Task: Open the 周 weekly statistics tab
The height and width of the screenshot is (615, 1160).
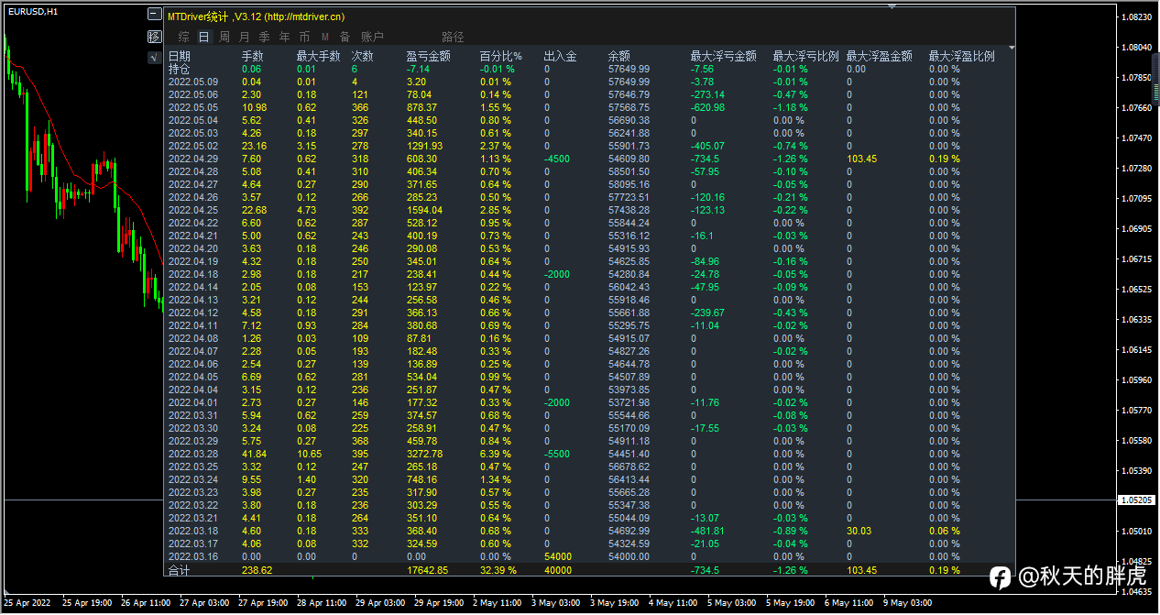Action: click(x=224, y=38)
